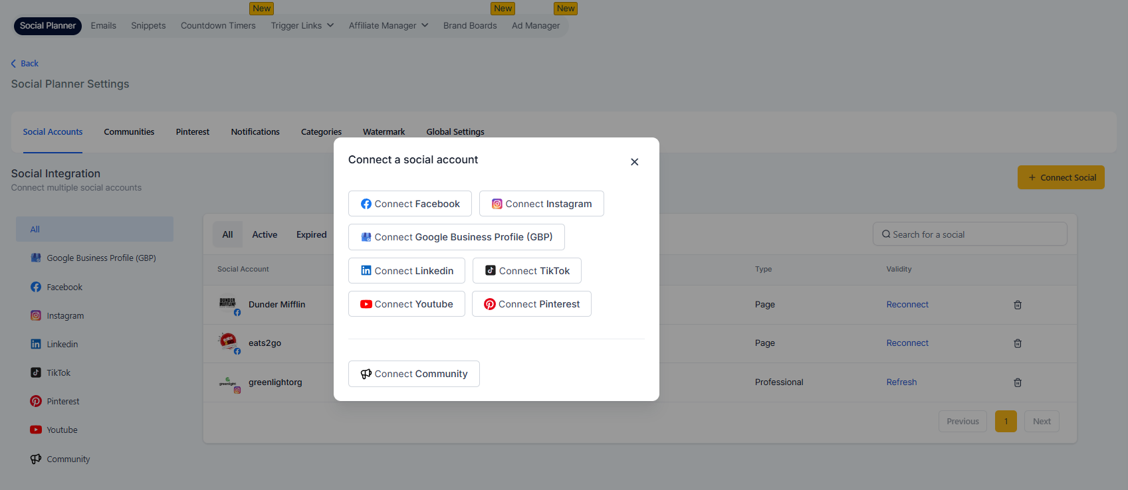The width and height of the screenshot is (1128, 490).
Task: Click Connect Linkedin button
Action: click(x=407, y=271)
